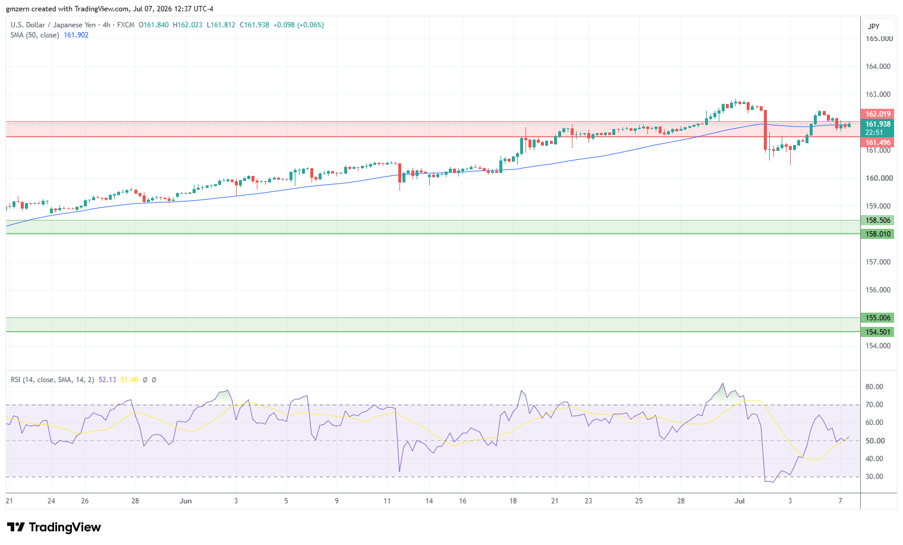The width and height of the screenshot is (903, 545).
Task: Click the Jun label on the time axis
Action: [x=185, y=501]
